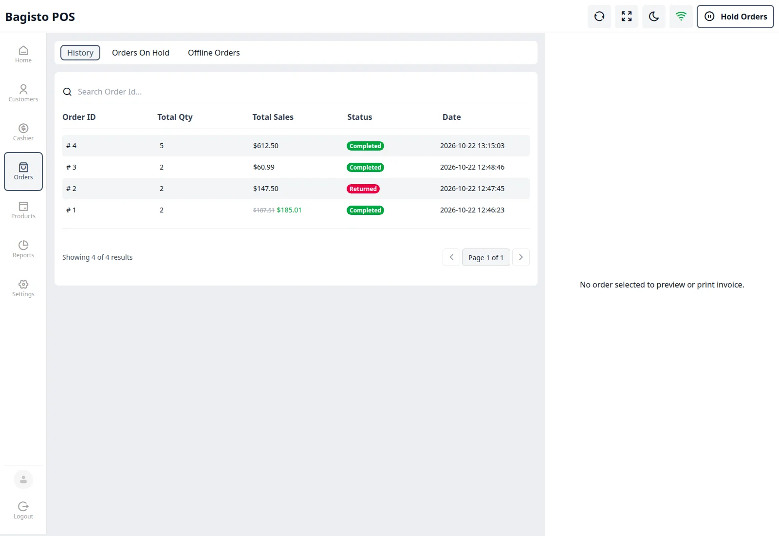Open the Cashier sidebar item
Screen dimensions: 779x536
pyautogui.click(x=23, y=133)
